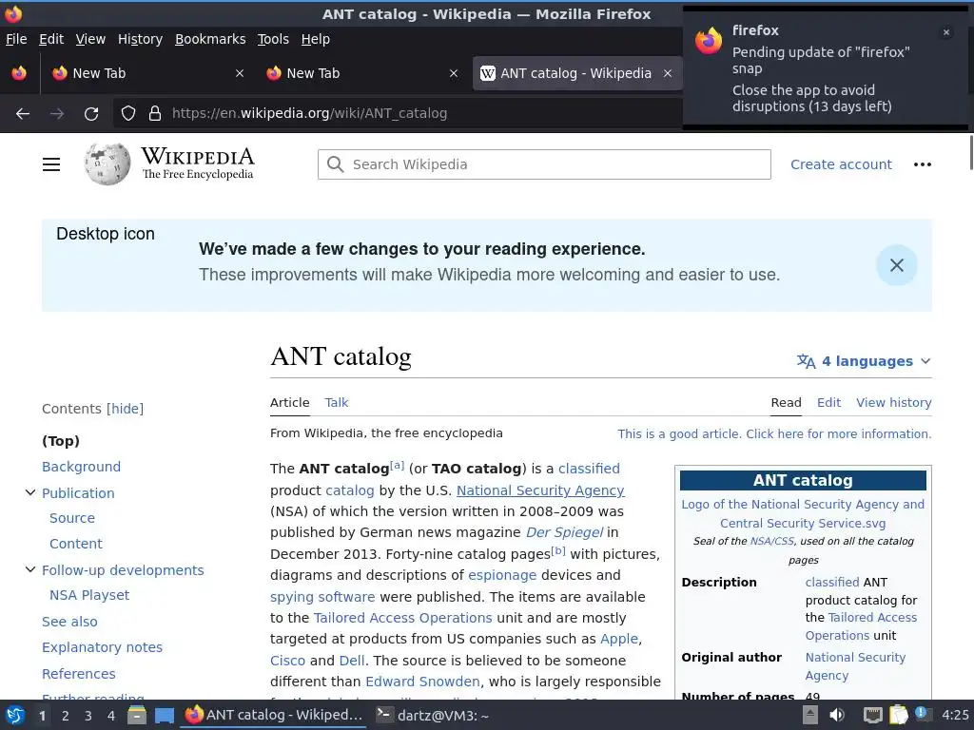
Task: Click the NSA logo svg image link
Action: click(803, 514)
